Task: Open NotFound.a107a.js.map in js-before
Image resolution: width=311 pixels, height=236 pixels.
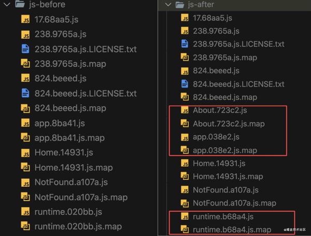Action: 81,197
